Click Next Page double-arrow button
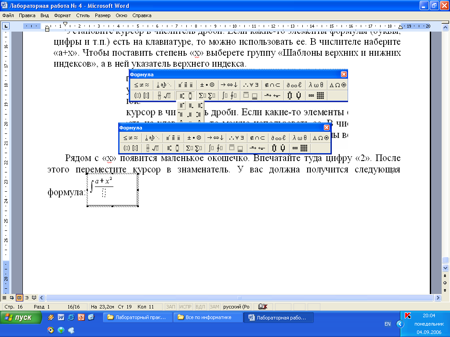 [445, 290]
